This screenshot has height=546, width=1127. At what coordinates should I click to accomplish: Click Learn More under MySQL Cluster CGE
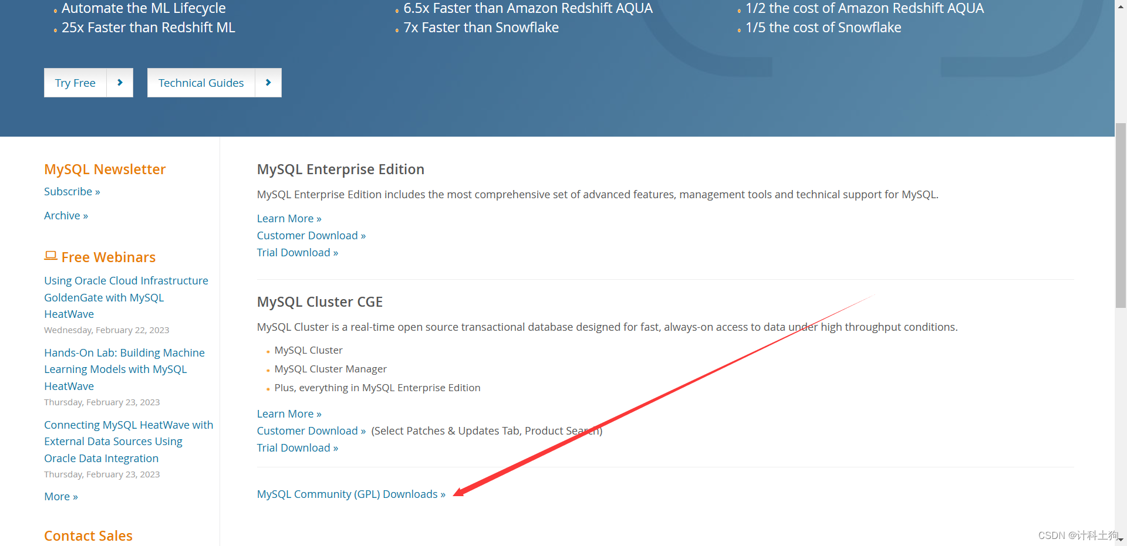(289, 414)
